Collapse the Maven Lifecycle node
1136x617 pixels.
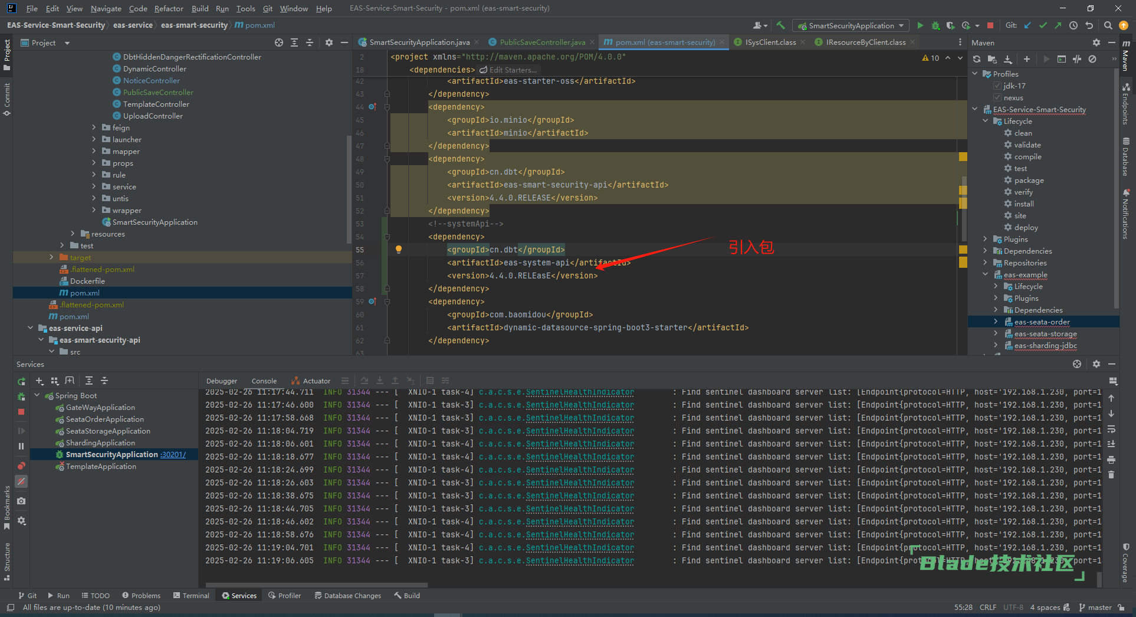point(986,122)
